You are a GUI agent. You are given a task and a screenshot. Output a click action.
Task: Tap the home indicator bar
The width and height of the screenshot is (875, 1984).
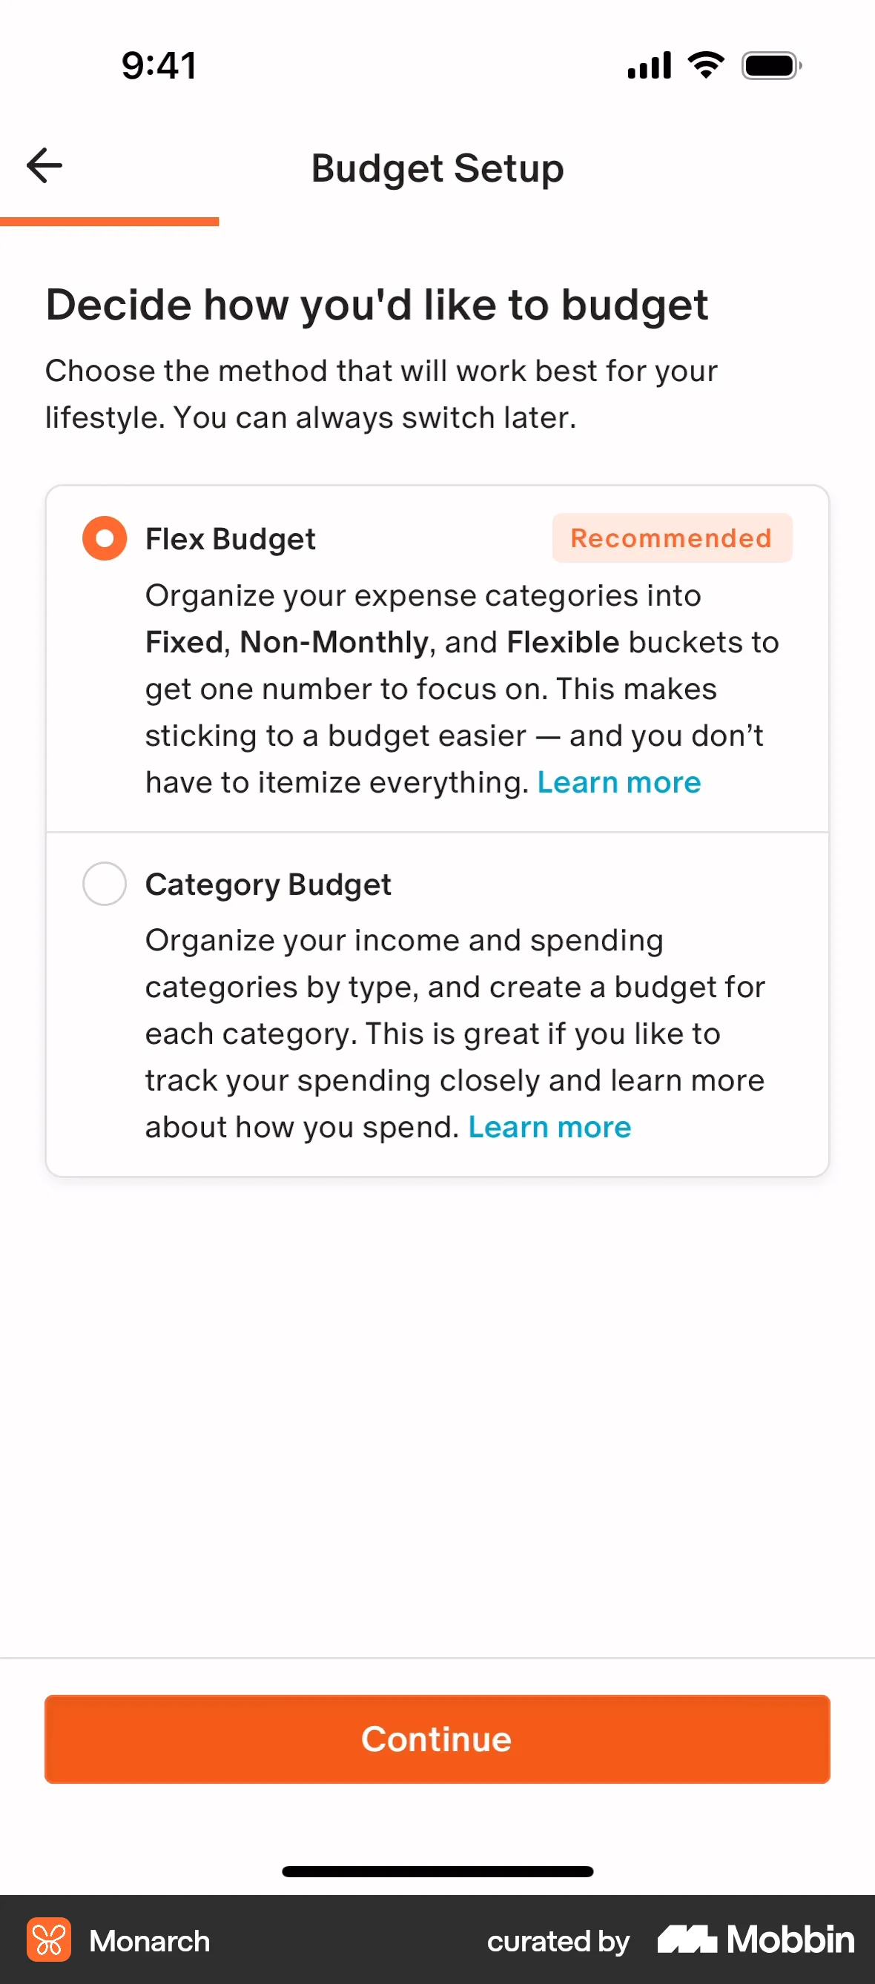coord(437,1871)
